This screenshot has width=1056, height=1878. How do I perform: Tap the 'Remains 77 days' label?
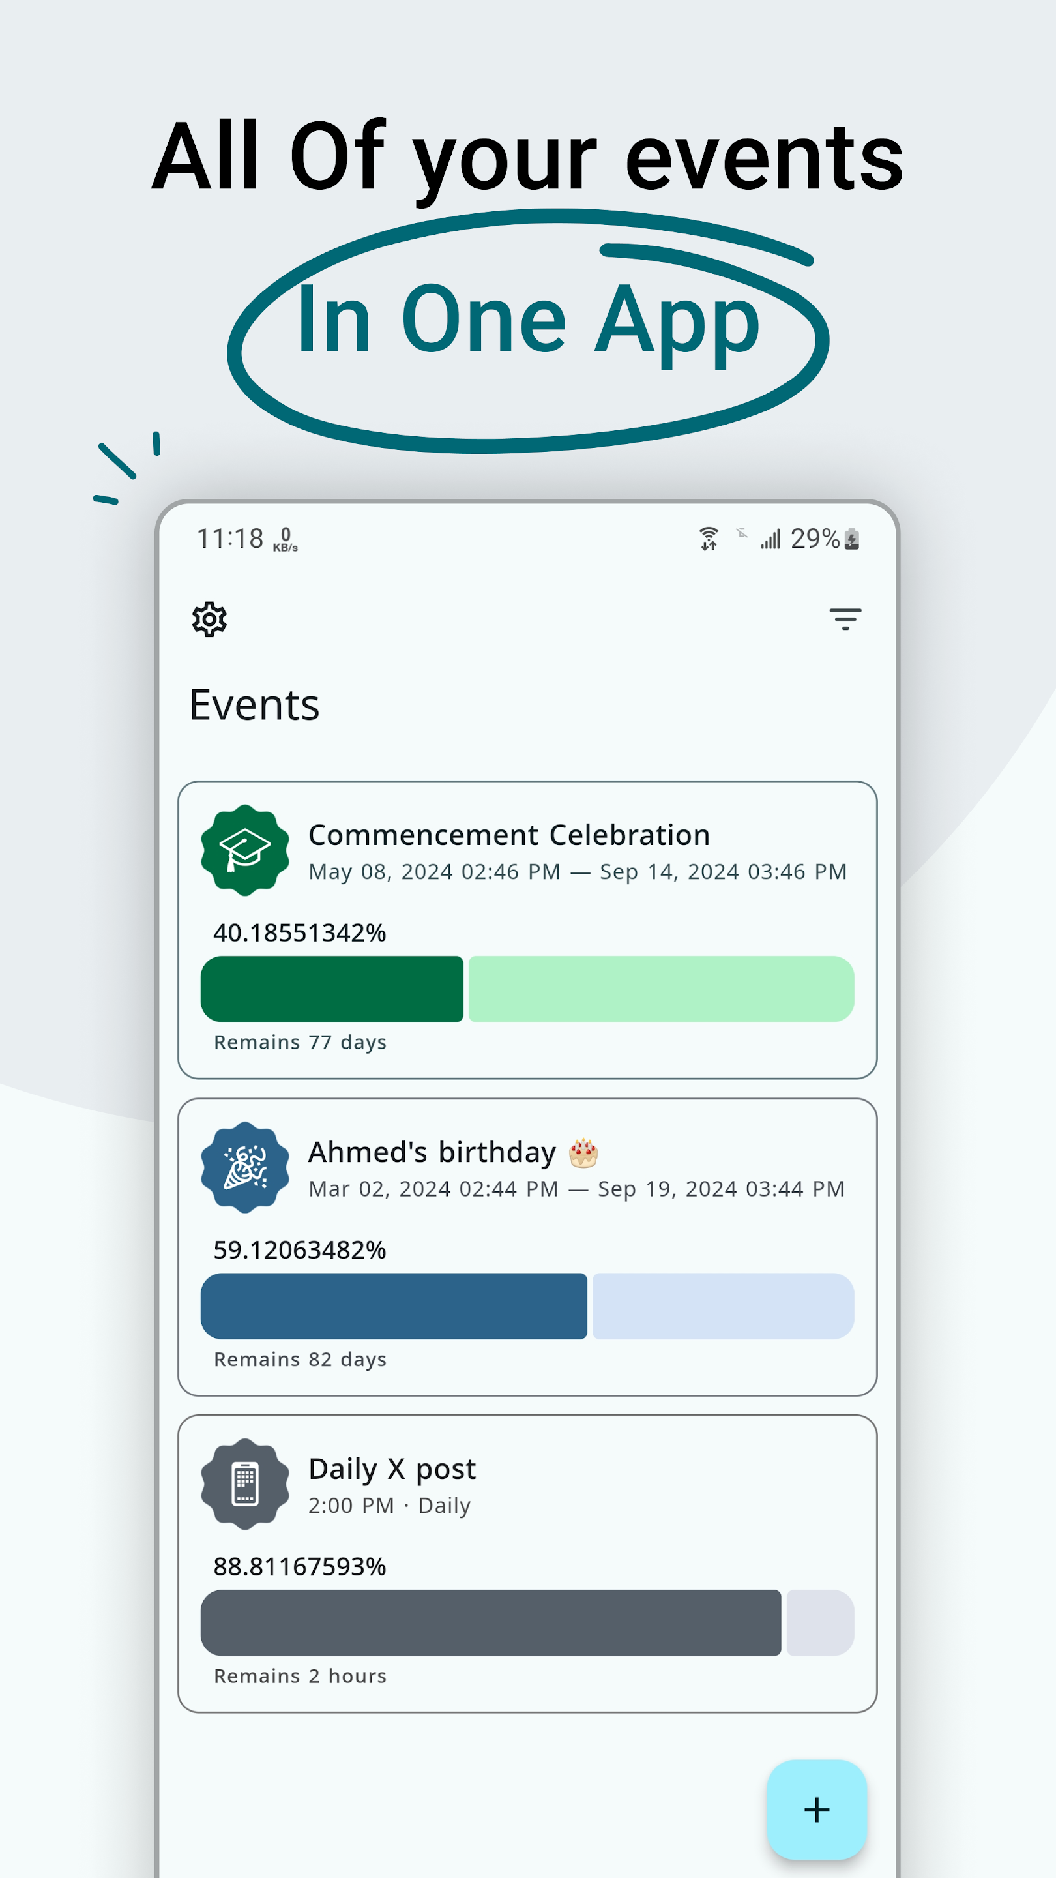click(300, 1043)
